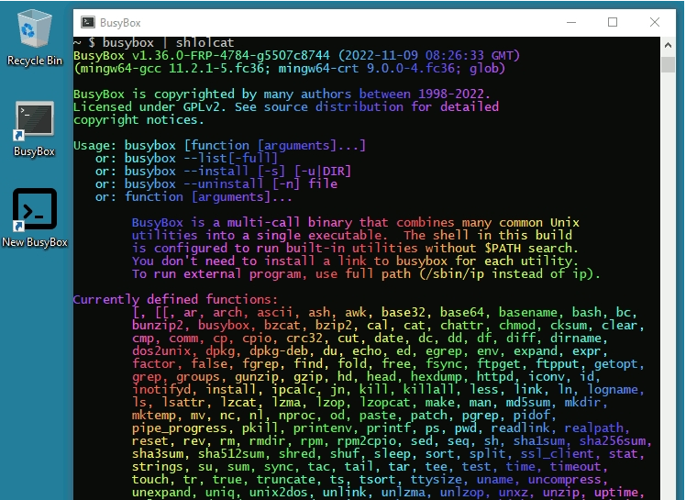Click the 'strings,' function name
686x500 pixels.
pos(160,467)
